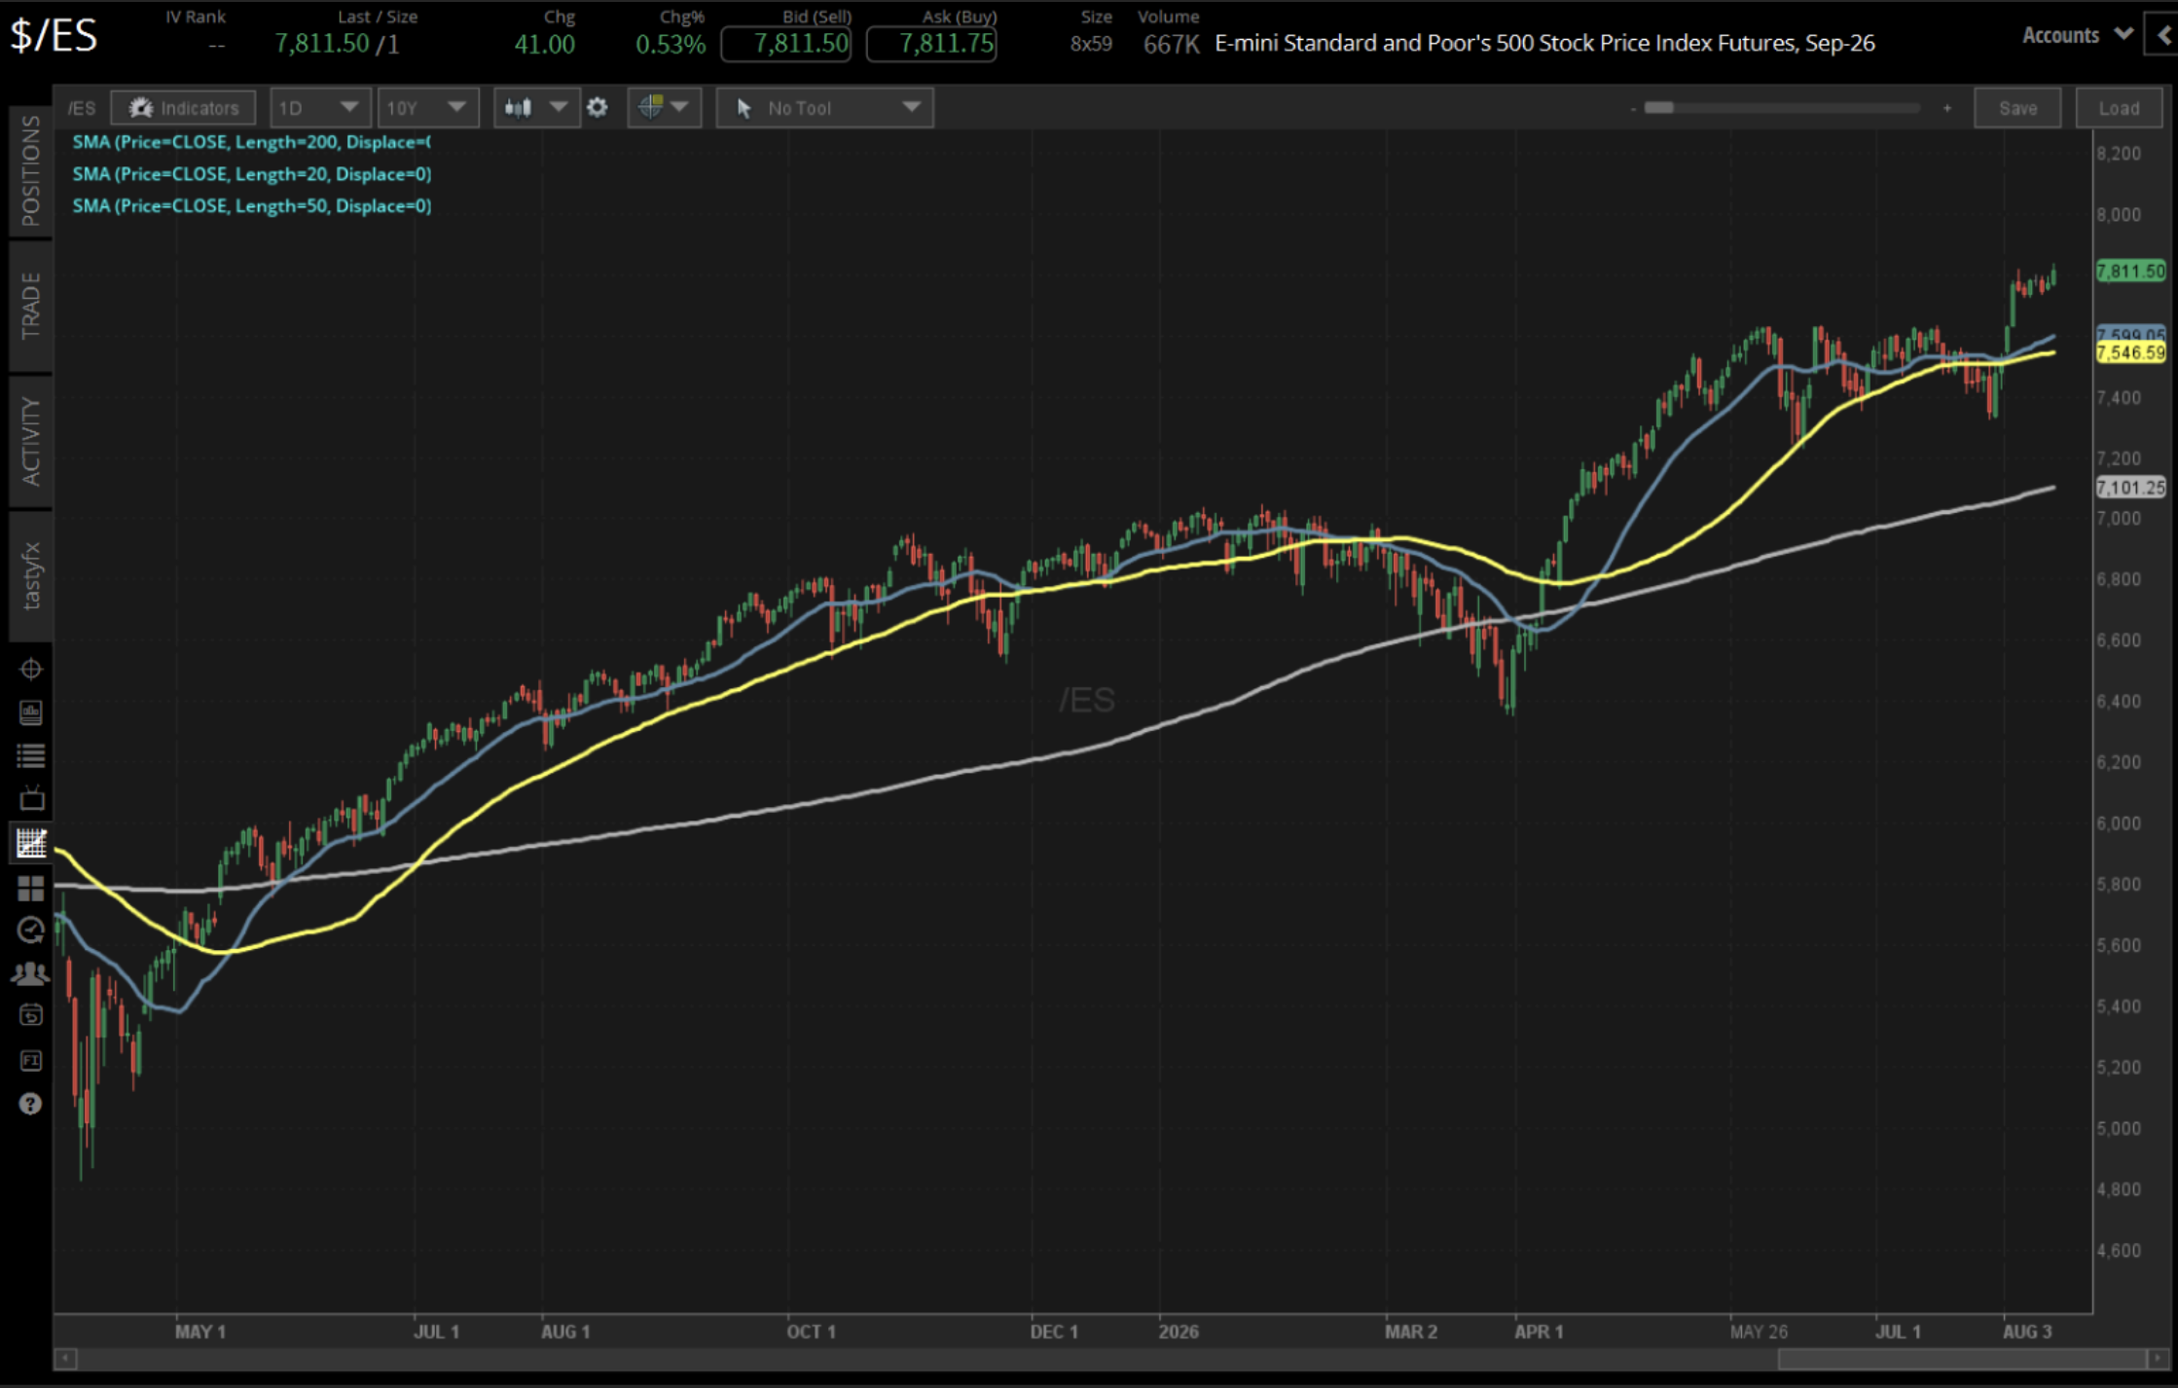The height and width of the screenshot is (1388, 2178).
Task: Click the candlestick chart style icon
Action: (x=519, y=108)
